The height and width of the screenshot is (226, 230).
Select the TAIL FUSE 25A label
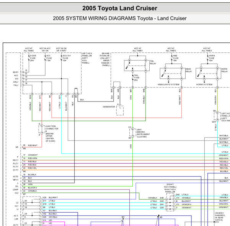coord(137,78)
